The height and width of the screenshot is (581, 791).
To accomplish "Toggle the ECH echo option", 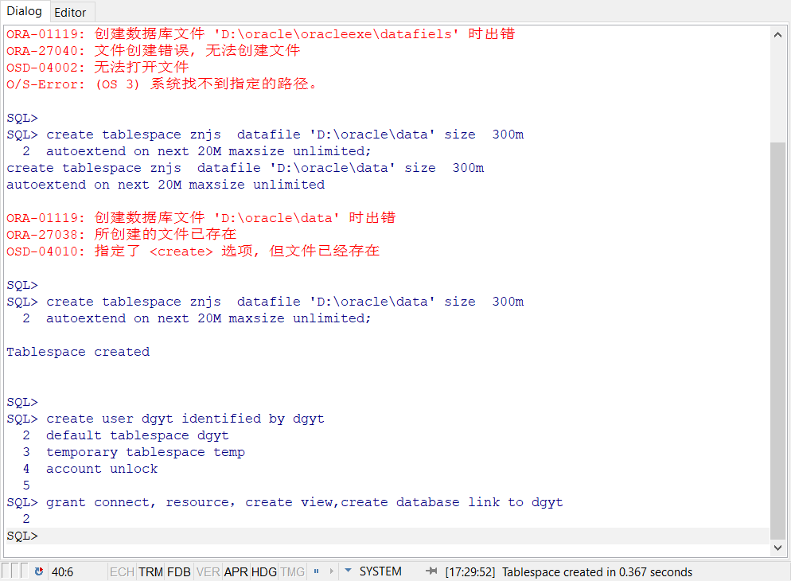I will (x=122, y=572).
